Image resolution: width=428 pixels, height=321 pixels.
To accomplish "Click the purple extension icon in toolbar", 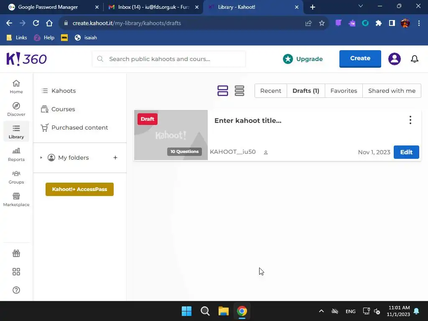I will tap(338, 23).
